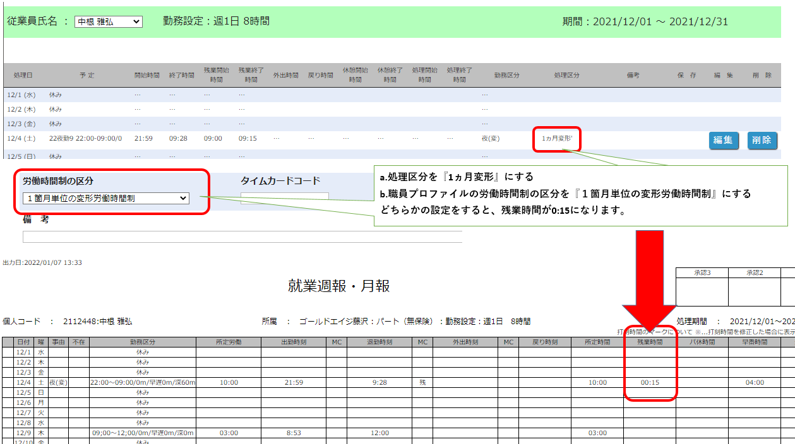Click the 21:59 start time in the upper table
This screenshot has height=444, width=795.
[x=143, y=138]
